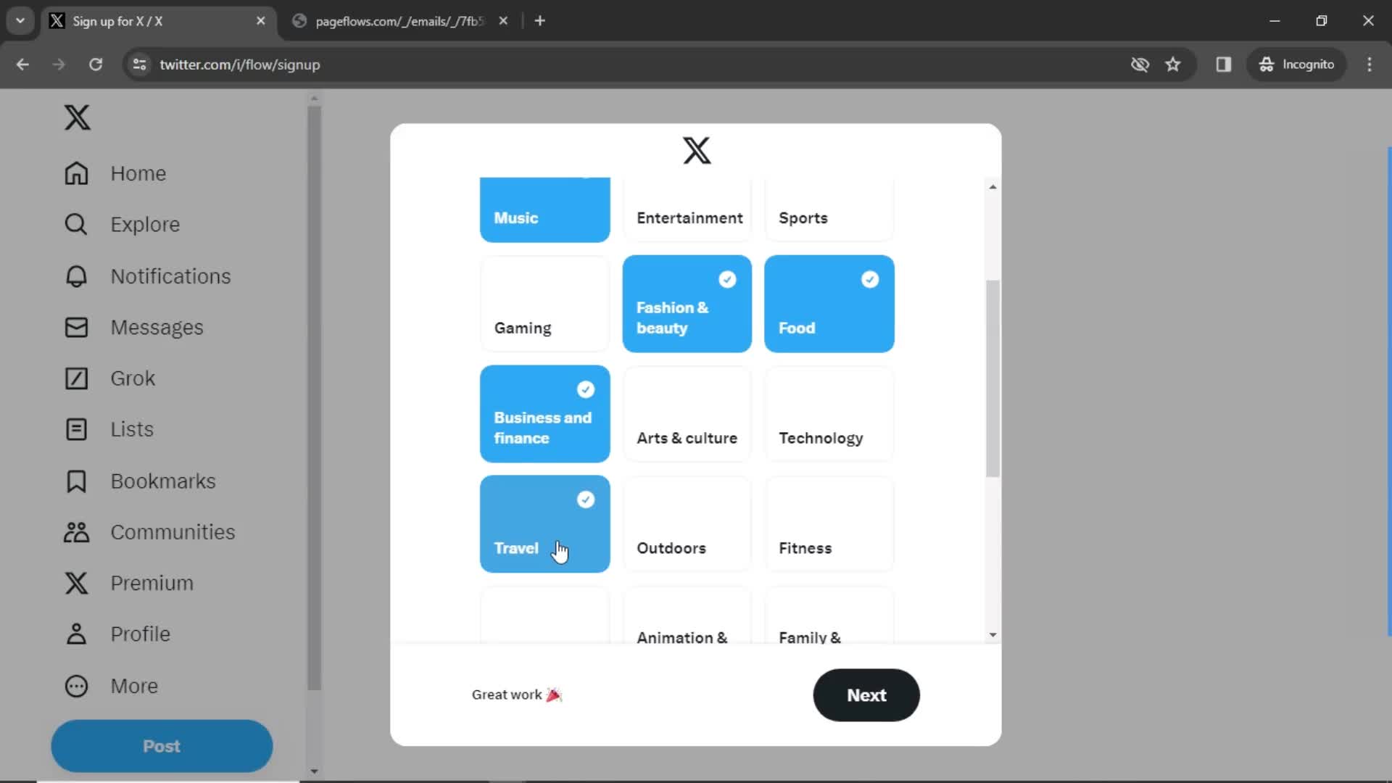Click the Lists icon in sidebar
Image resolution: width=1392 pixels, height=783 pixels.
coord(75,429)
